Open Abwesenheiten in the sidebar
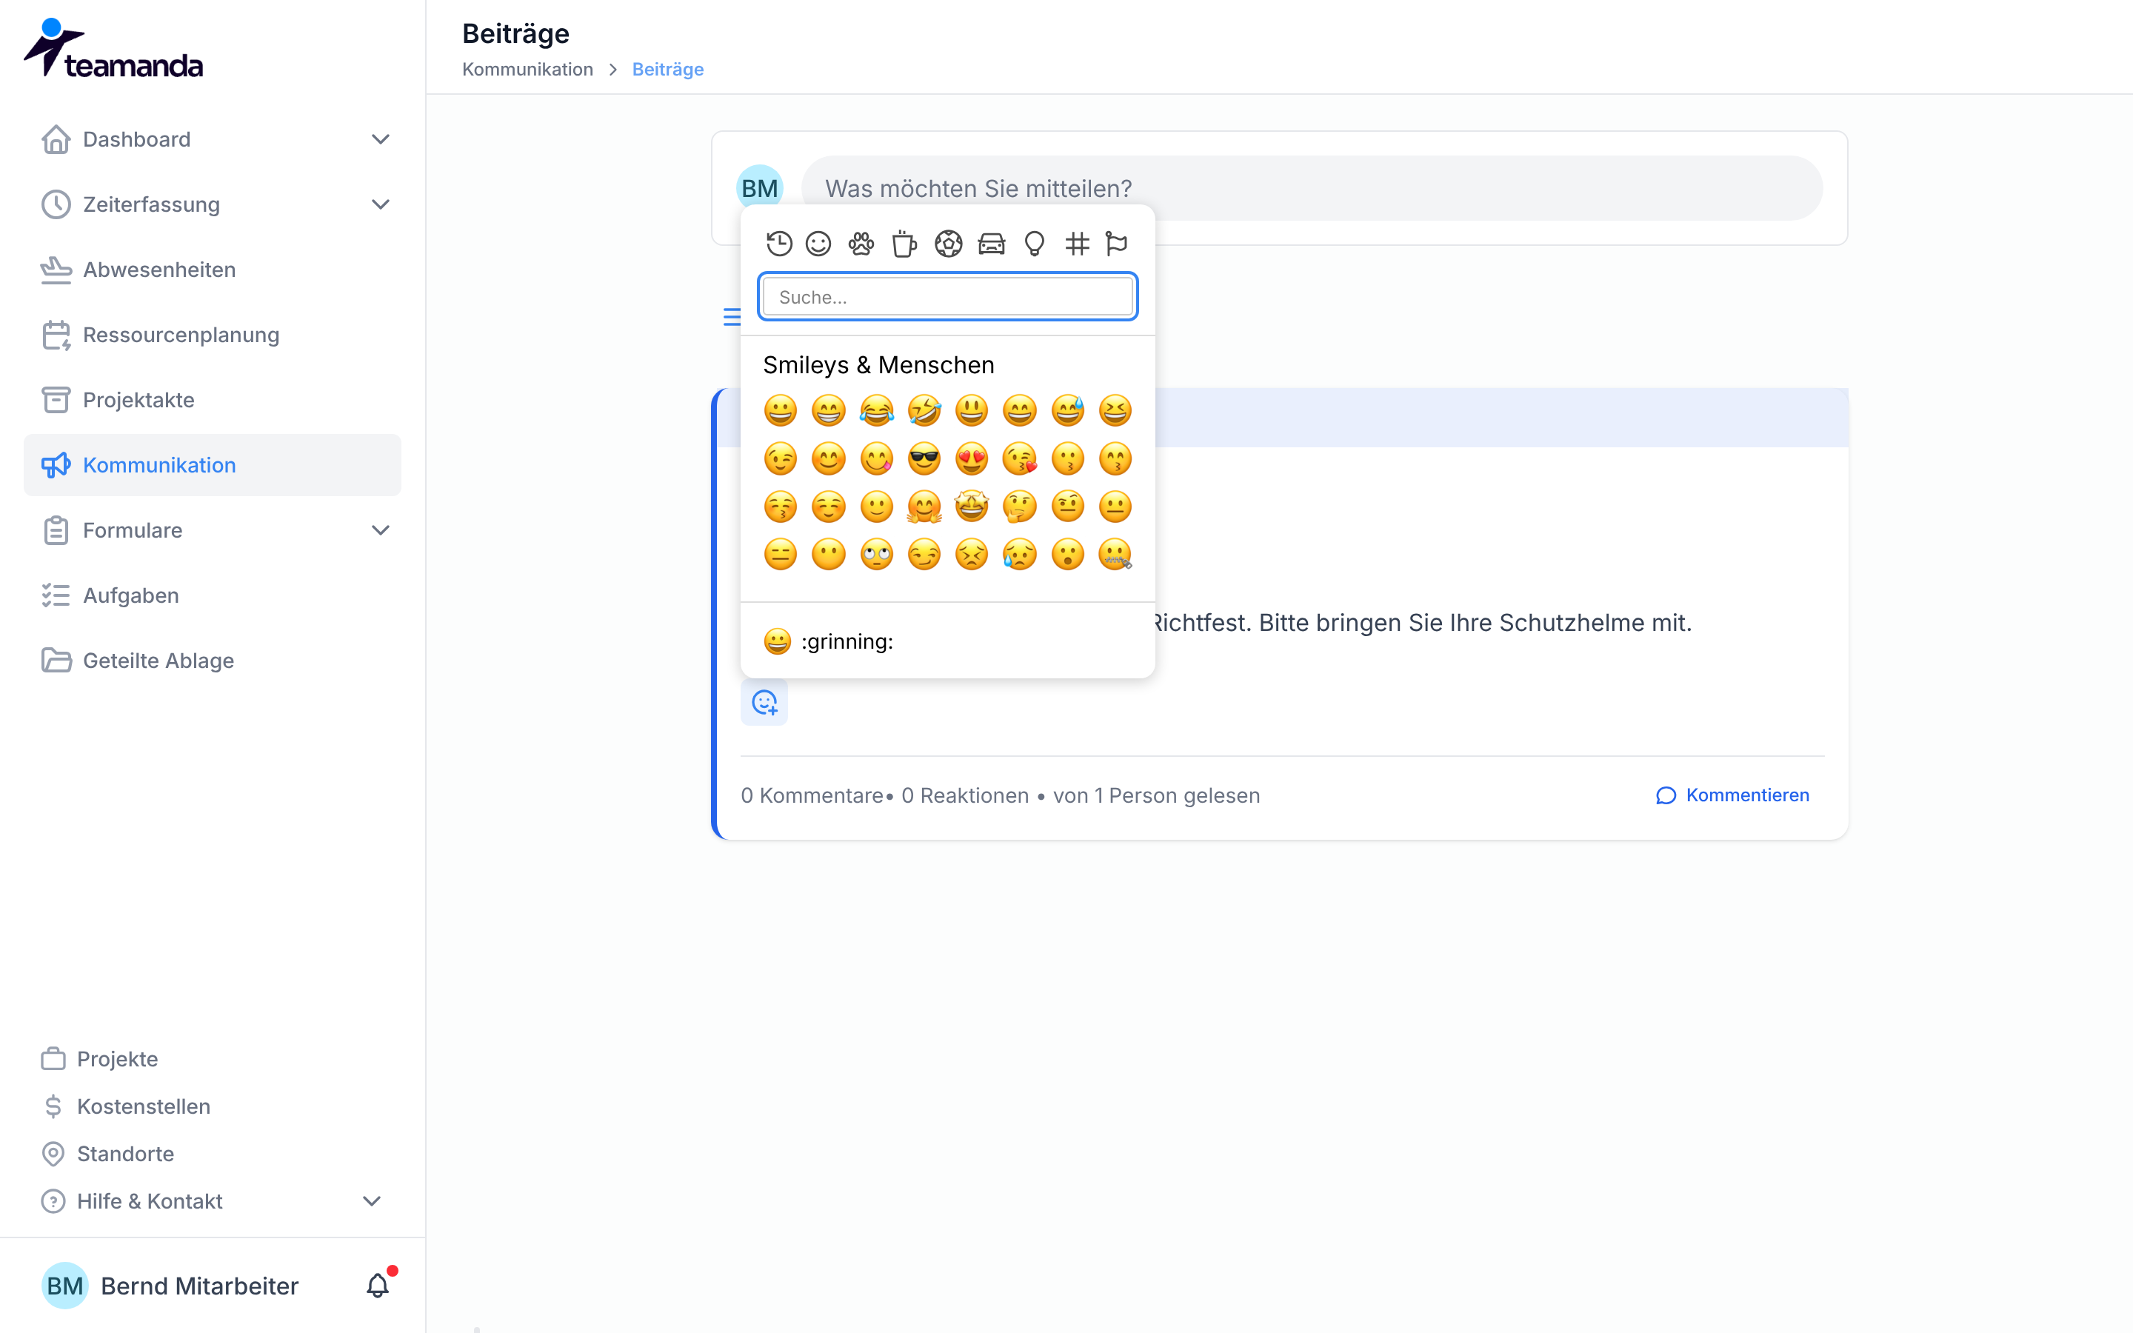 click(x=213, y=270)
